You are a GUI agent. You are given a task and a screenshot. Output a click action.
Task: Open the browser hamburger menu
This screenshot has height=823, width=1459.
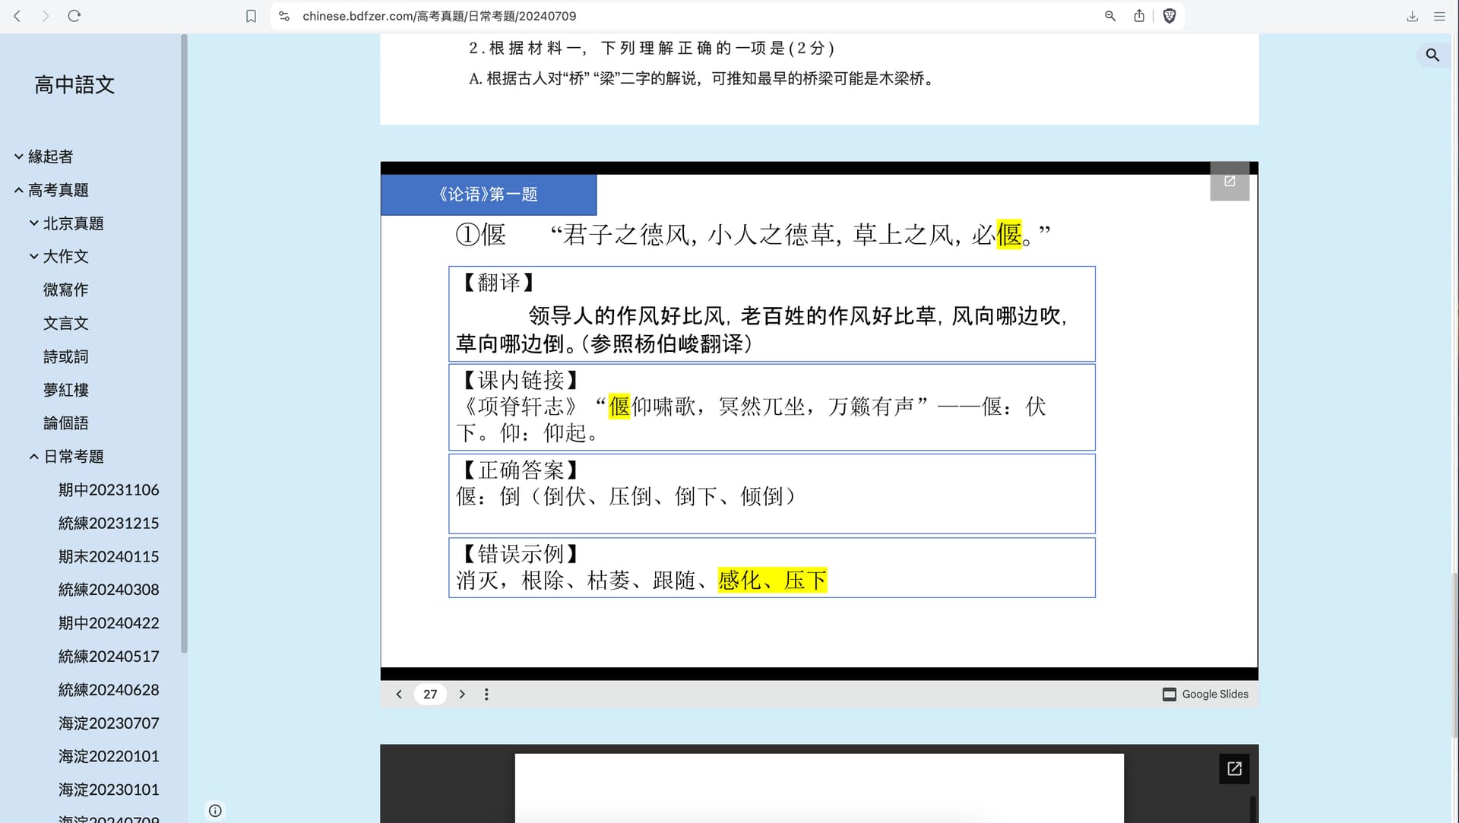pyautogui.click(x=1439, y=16)
